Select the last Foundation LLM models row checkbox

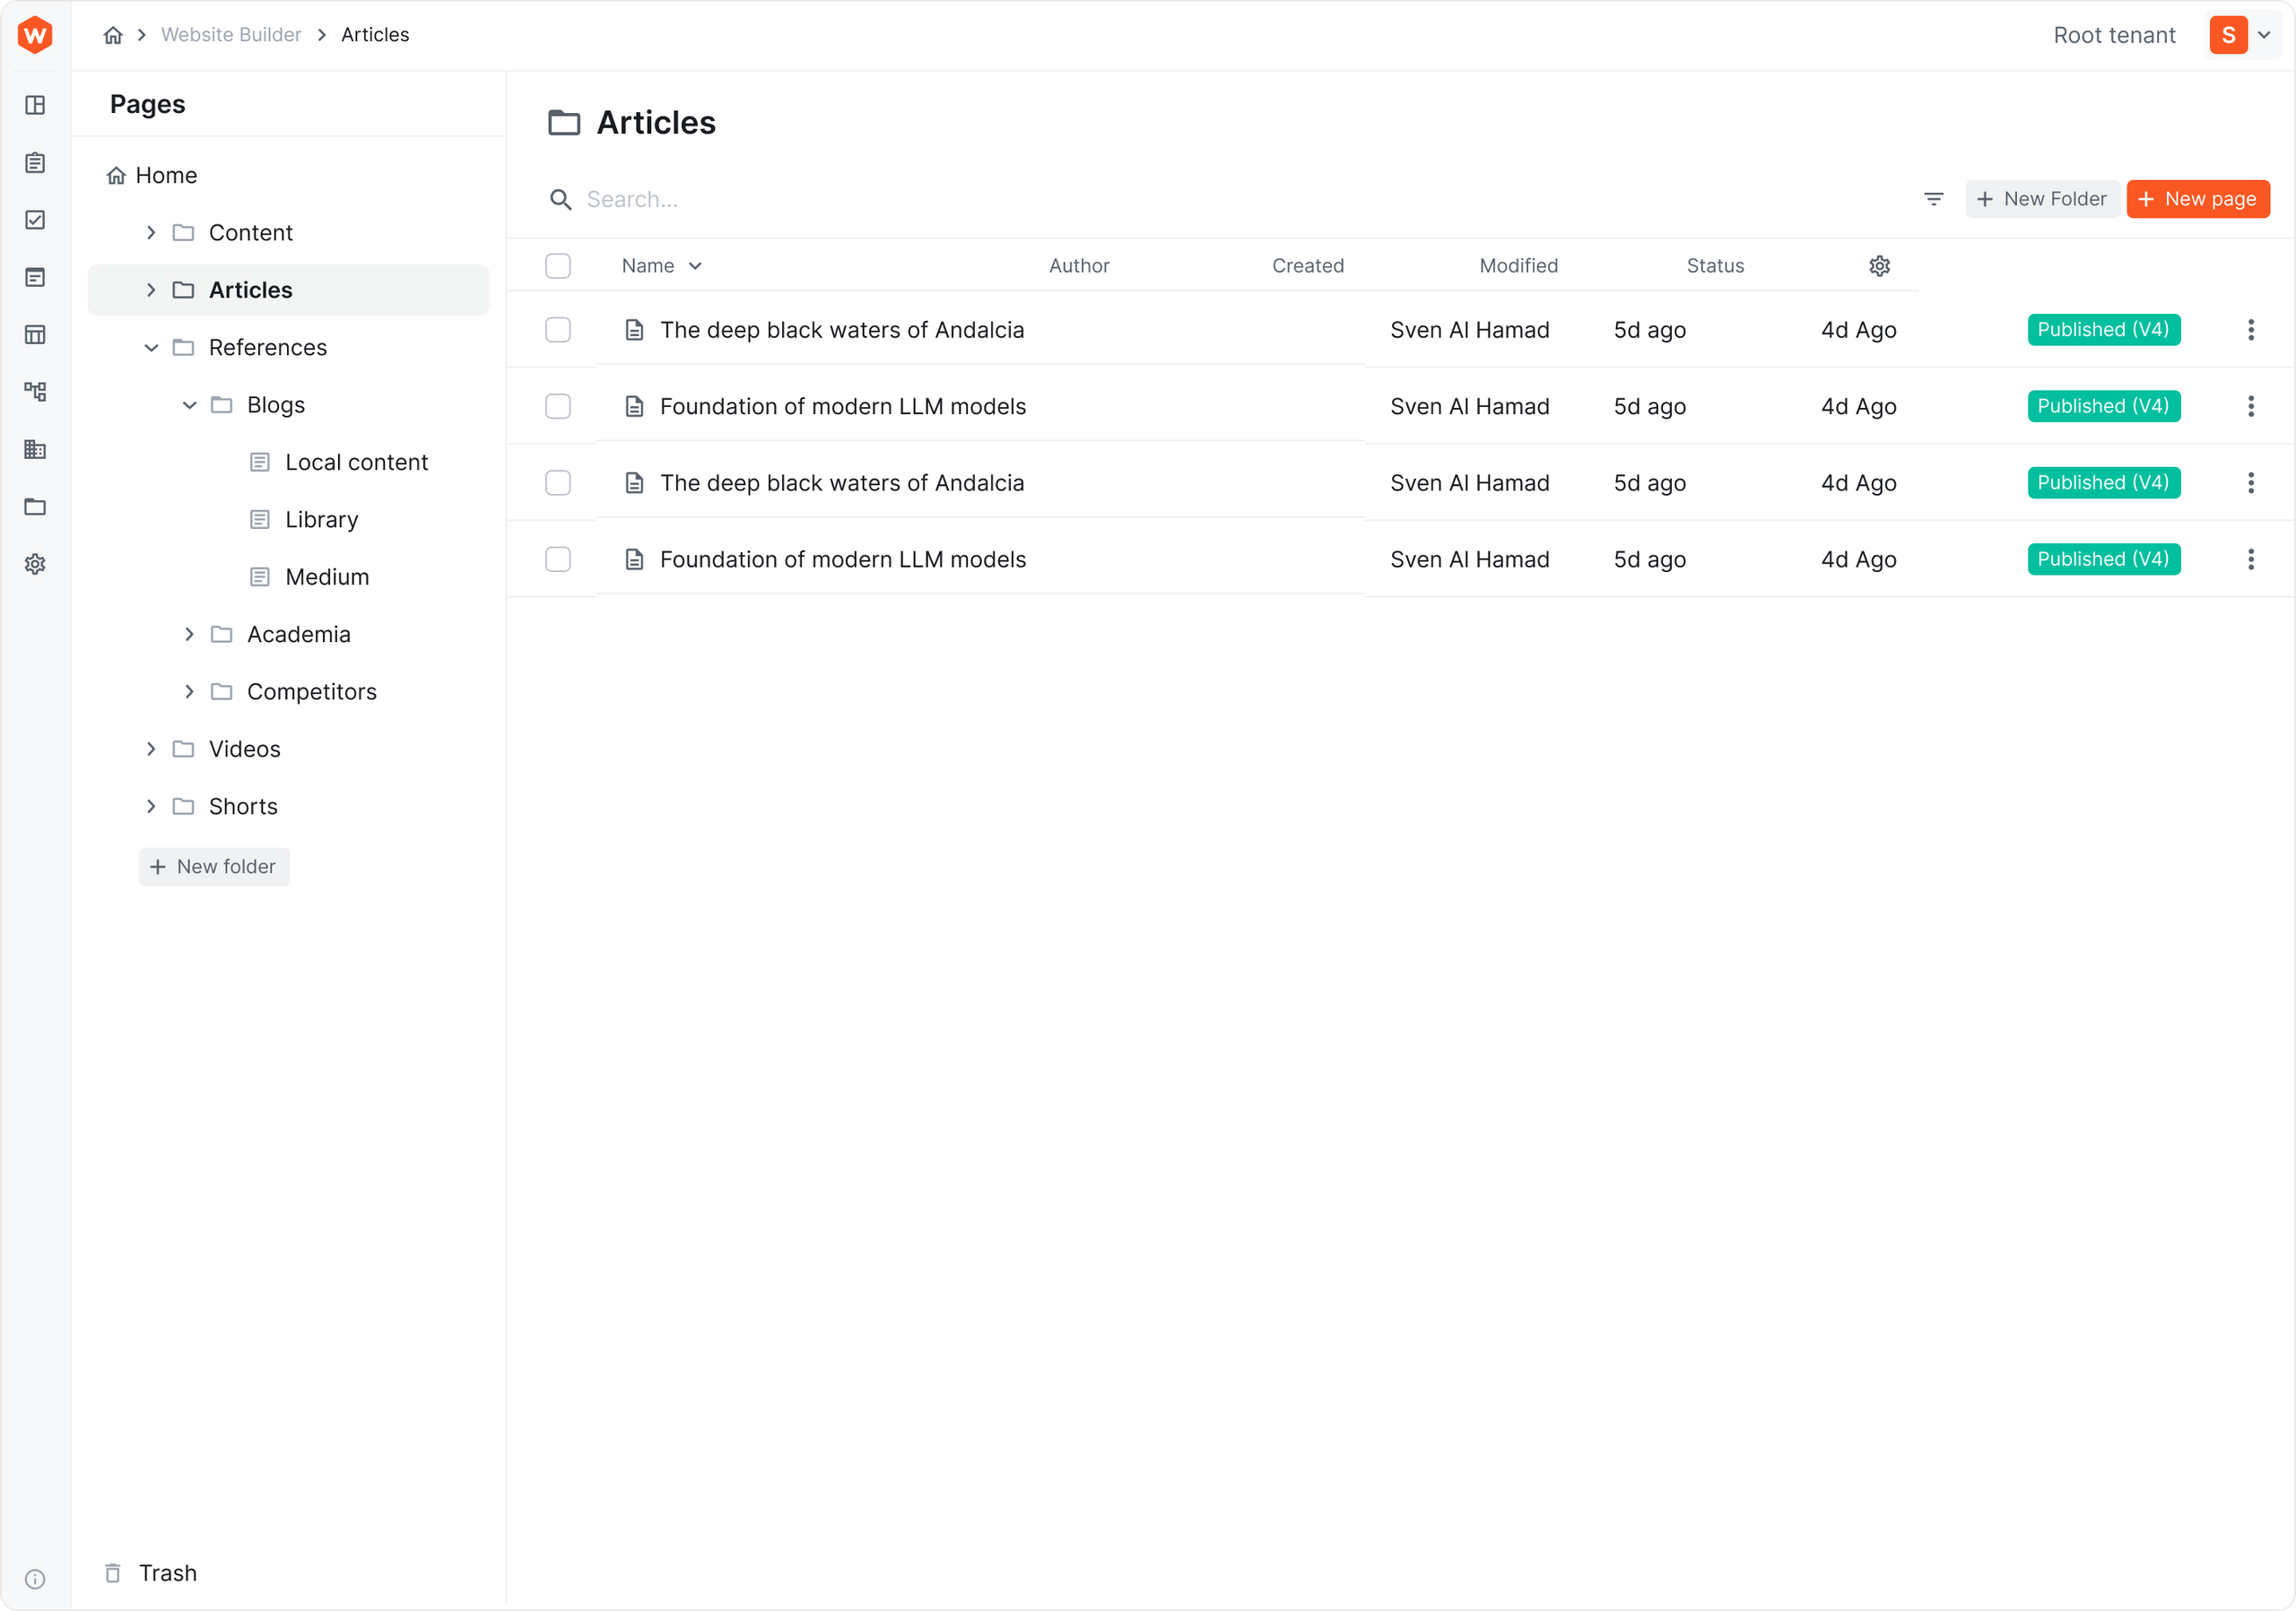coord(558,559)
